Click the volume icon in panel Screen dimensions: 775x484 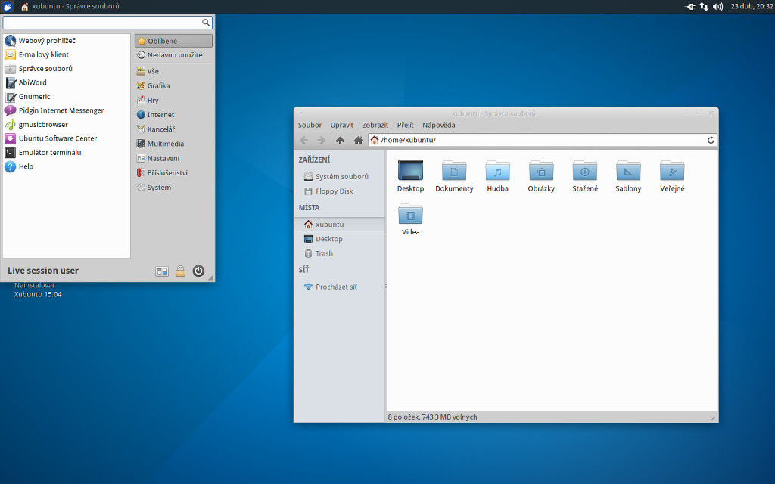[717, 6]
